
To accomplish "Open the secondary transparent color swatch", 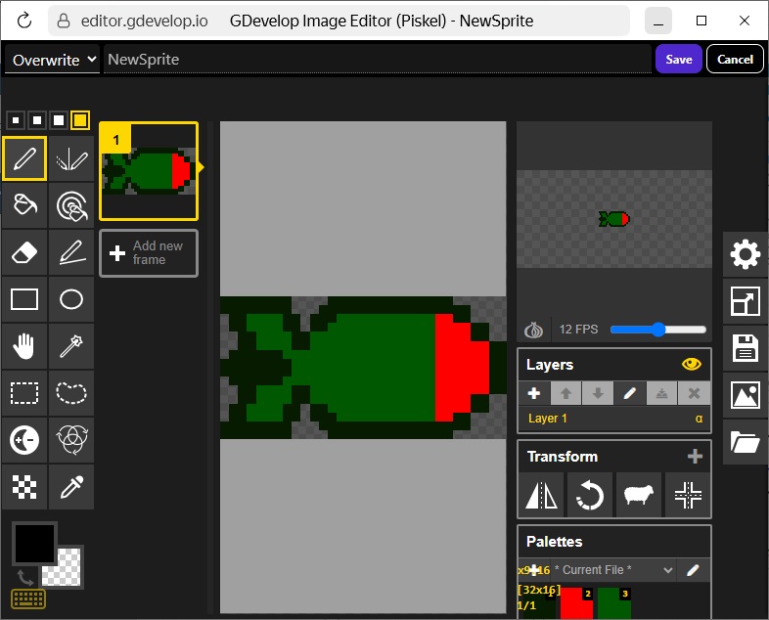I will 67,572.
